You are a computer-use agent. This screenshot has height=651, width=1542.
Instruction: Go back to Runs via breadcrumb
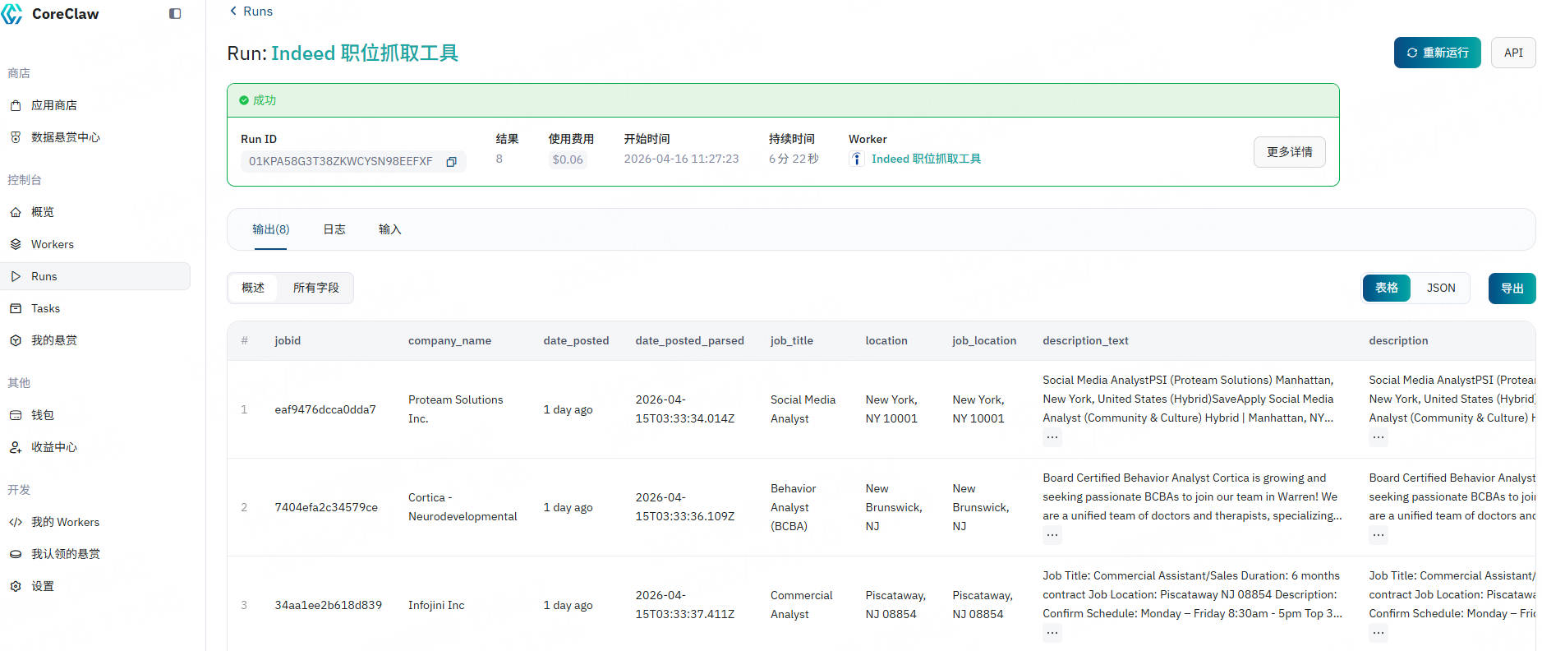point(251,12)
